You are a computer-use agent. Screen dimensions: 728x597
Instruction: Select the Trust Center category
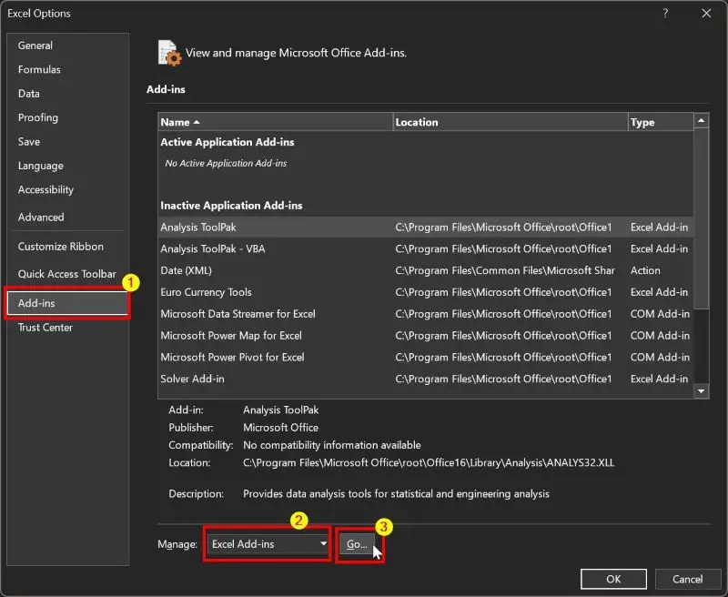pyautogui.click(x=45, y=327)
